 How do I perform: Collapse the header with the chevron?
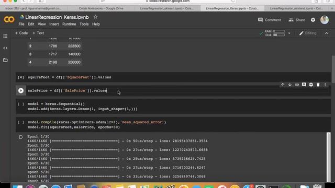click(x=327, y=33)
